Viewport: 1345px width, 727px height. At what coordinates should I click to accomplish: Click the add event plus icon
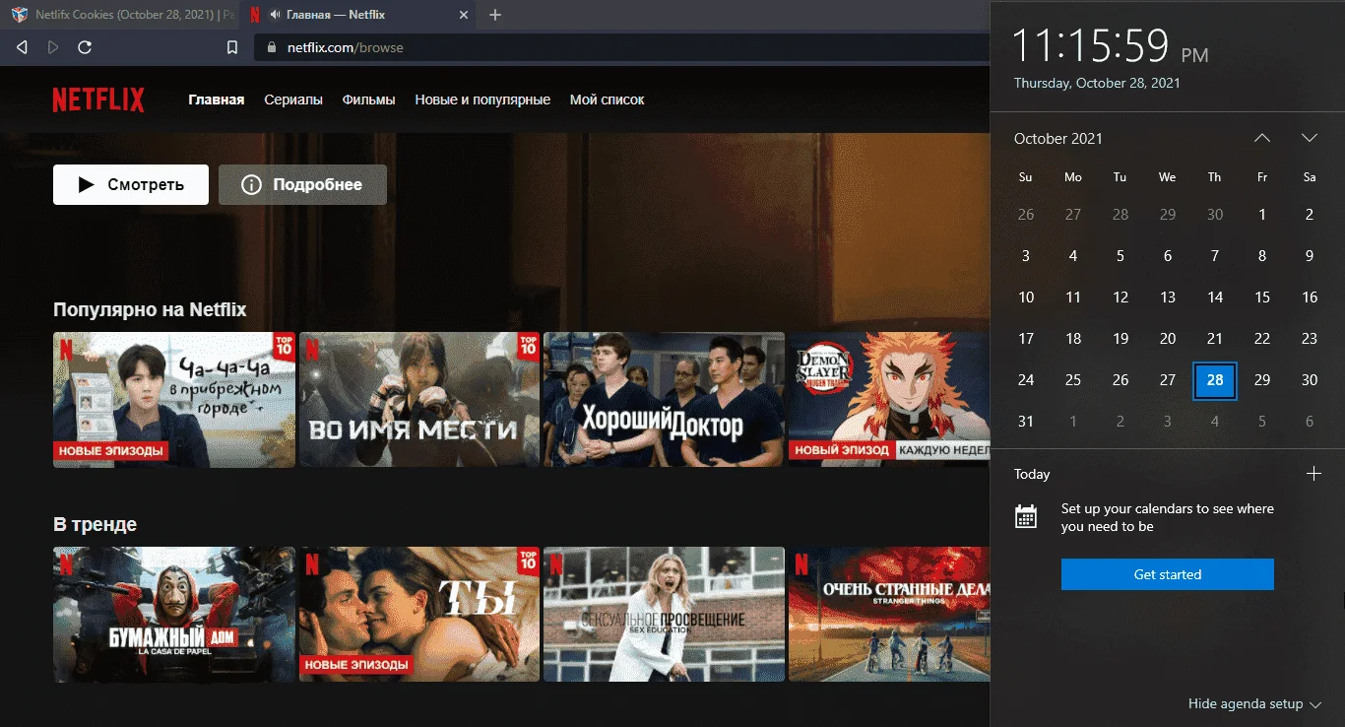[x=1313, y=474]
